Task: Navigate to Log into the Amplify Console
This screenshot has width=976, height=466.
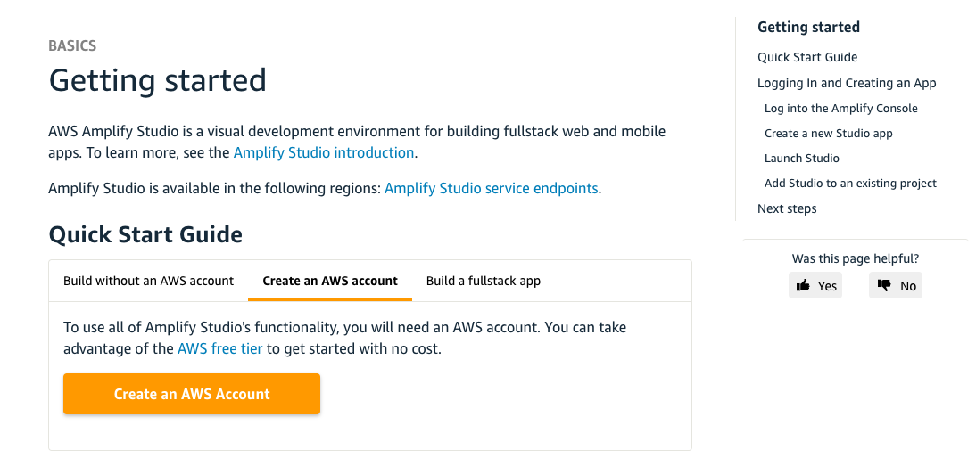Action: (840, 108)
